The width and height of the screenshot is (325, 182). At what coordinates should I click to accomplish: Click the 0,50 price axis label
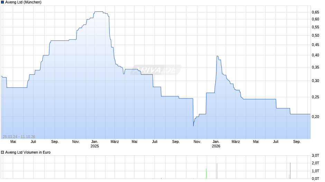coord(315,36)
